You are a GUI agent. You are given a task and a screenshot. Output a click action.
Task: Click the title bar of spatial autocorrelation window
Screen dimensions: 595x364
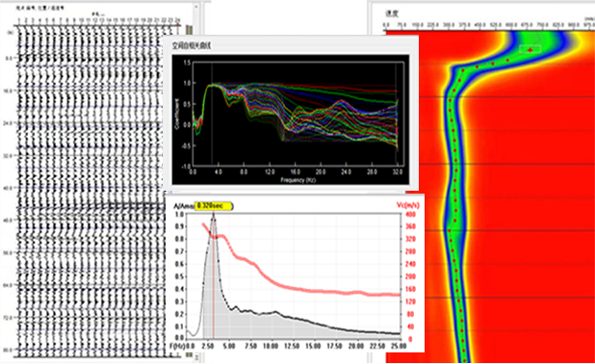click(x=291, y=45)
